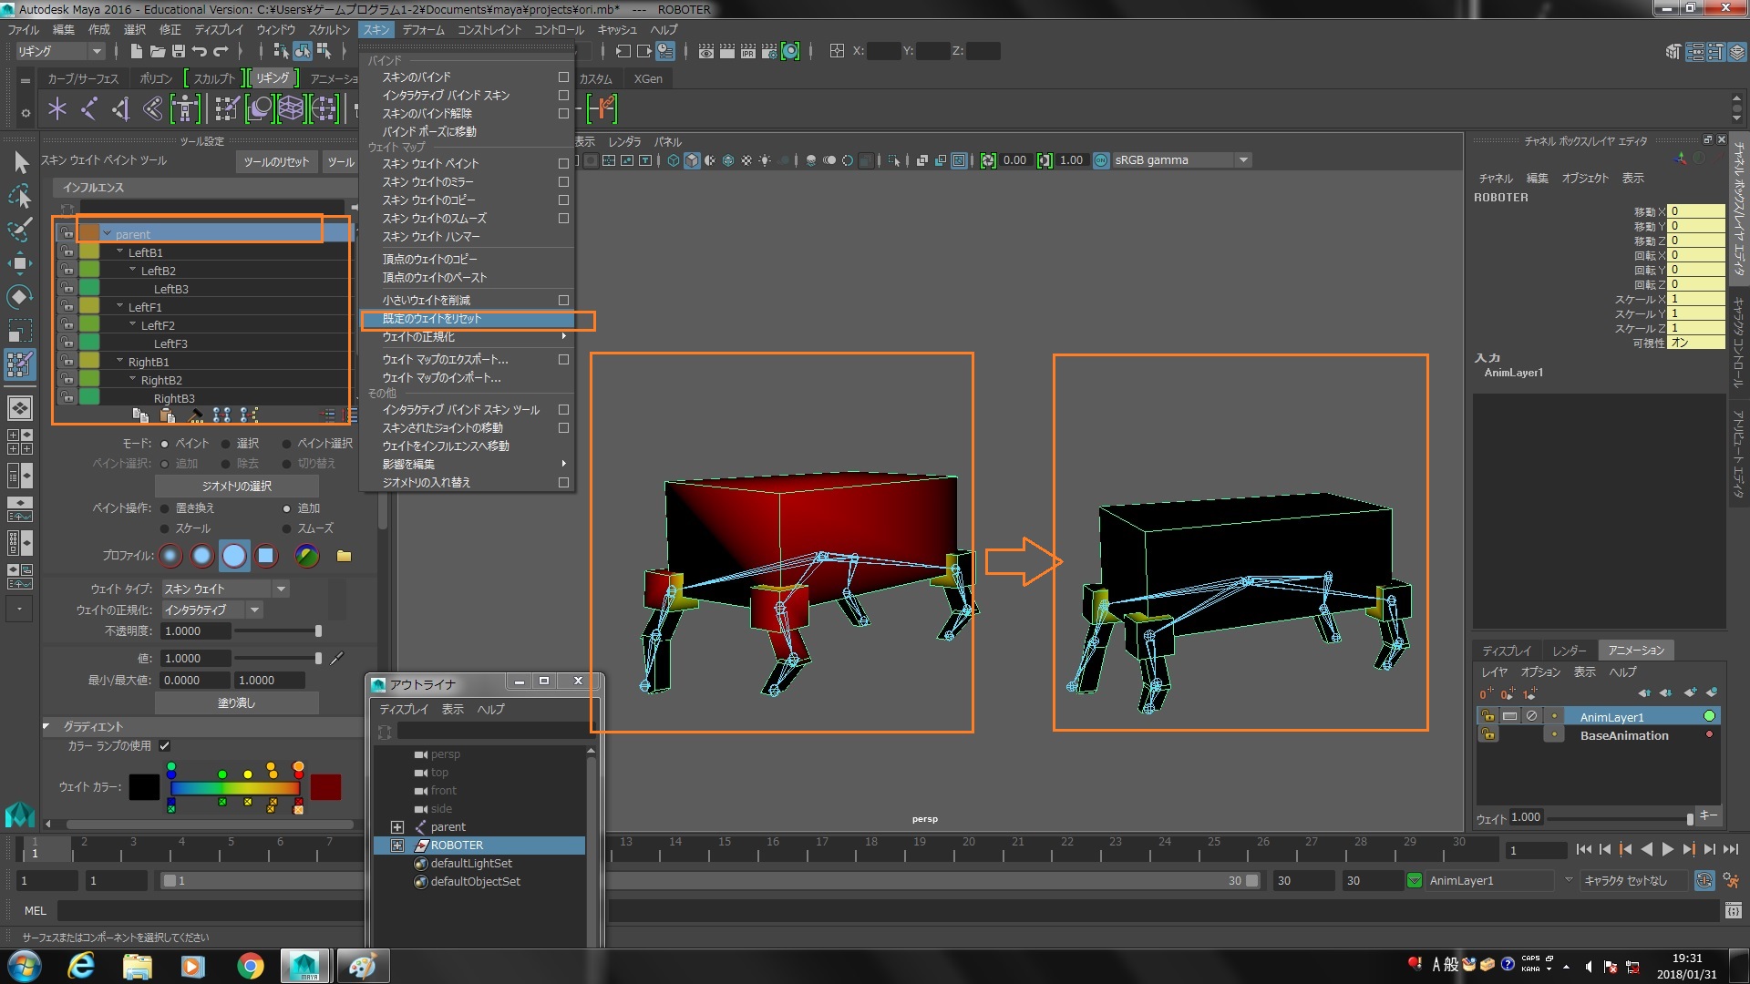1750x984 pixels.
Task: Click ジオメトリの選択 button
Action: (x=236, y=487)
